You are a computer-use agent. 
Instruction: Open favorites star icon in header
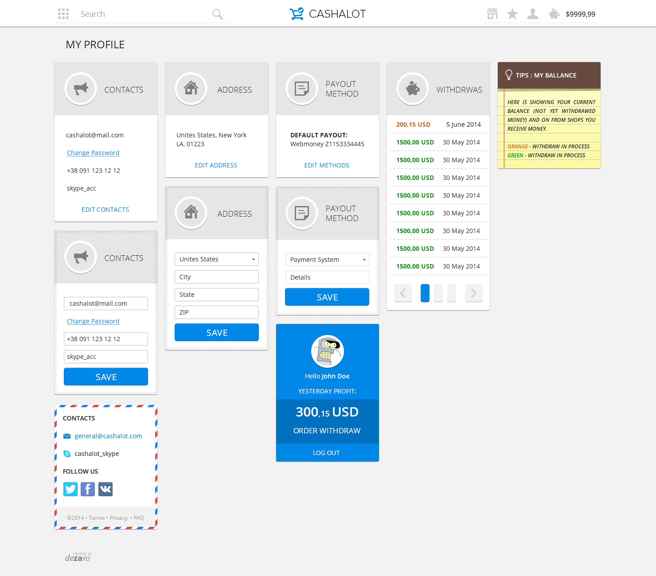[x=512, y=14]
